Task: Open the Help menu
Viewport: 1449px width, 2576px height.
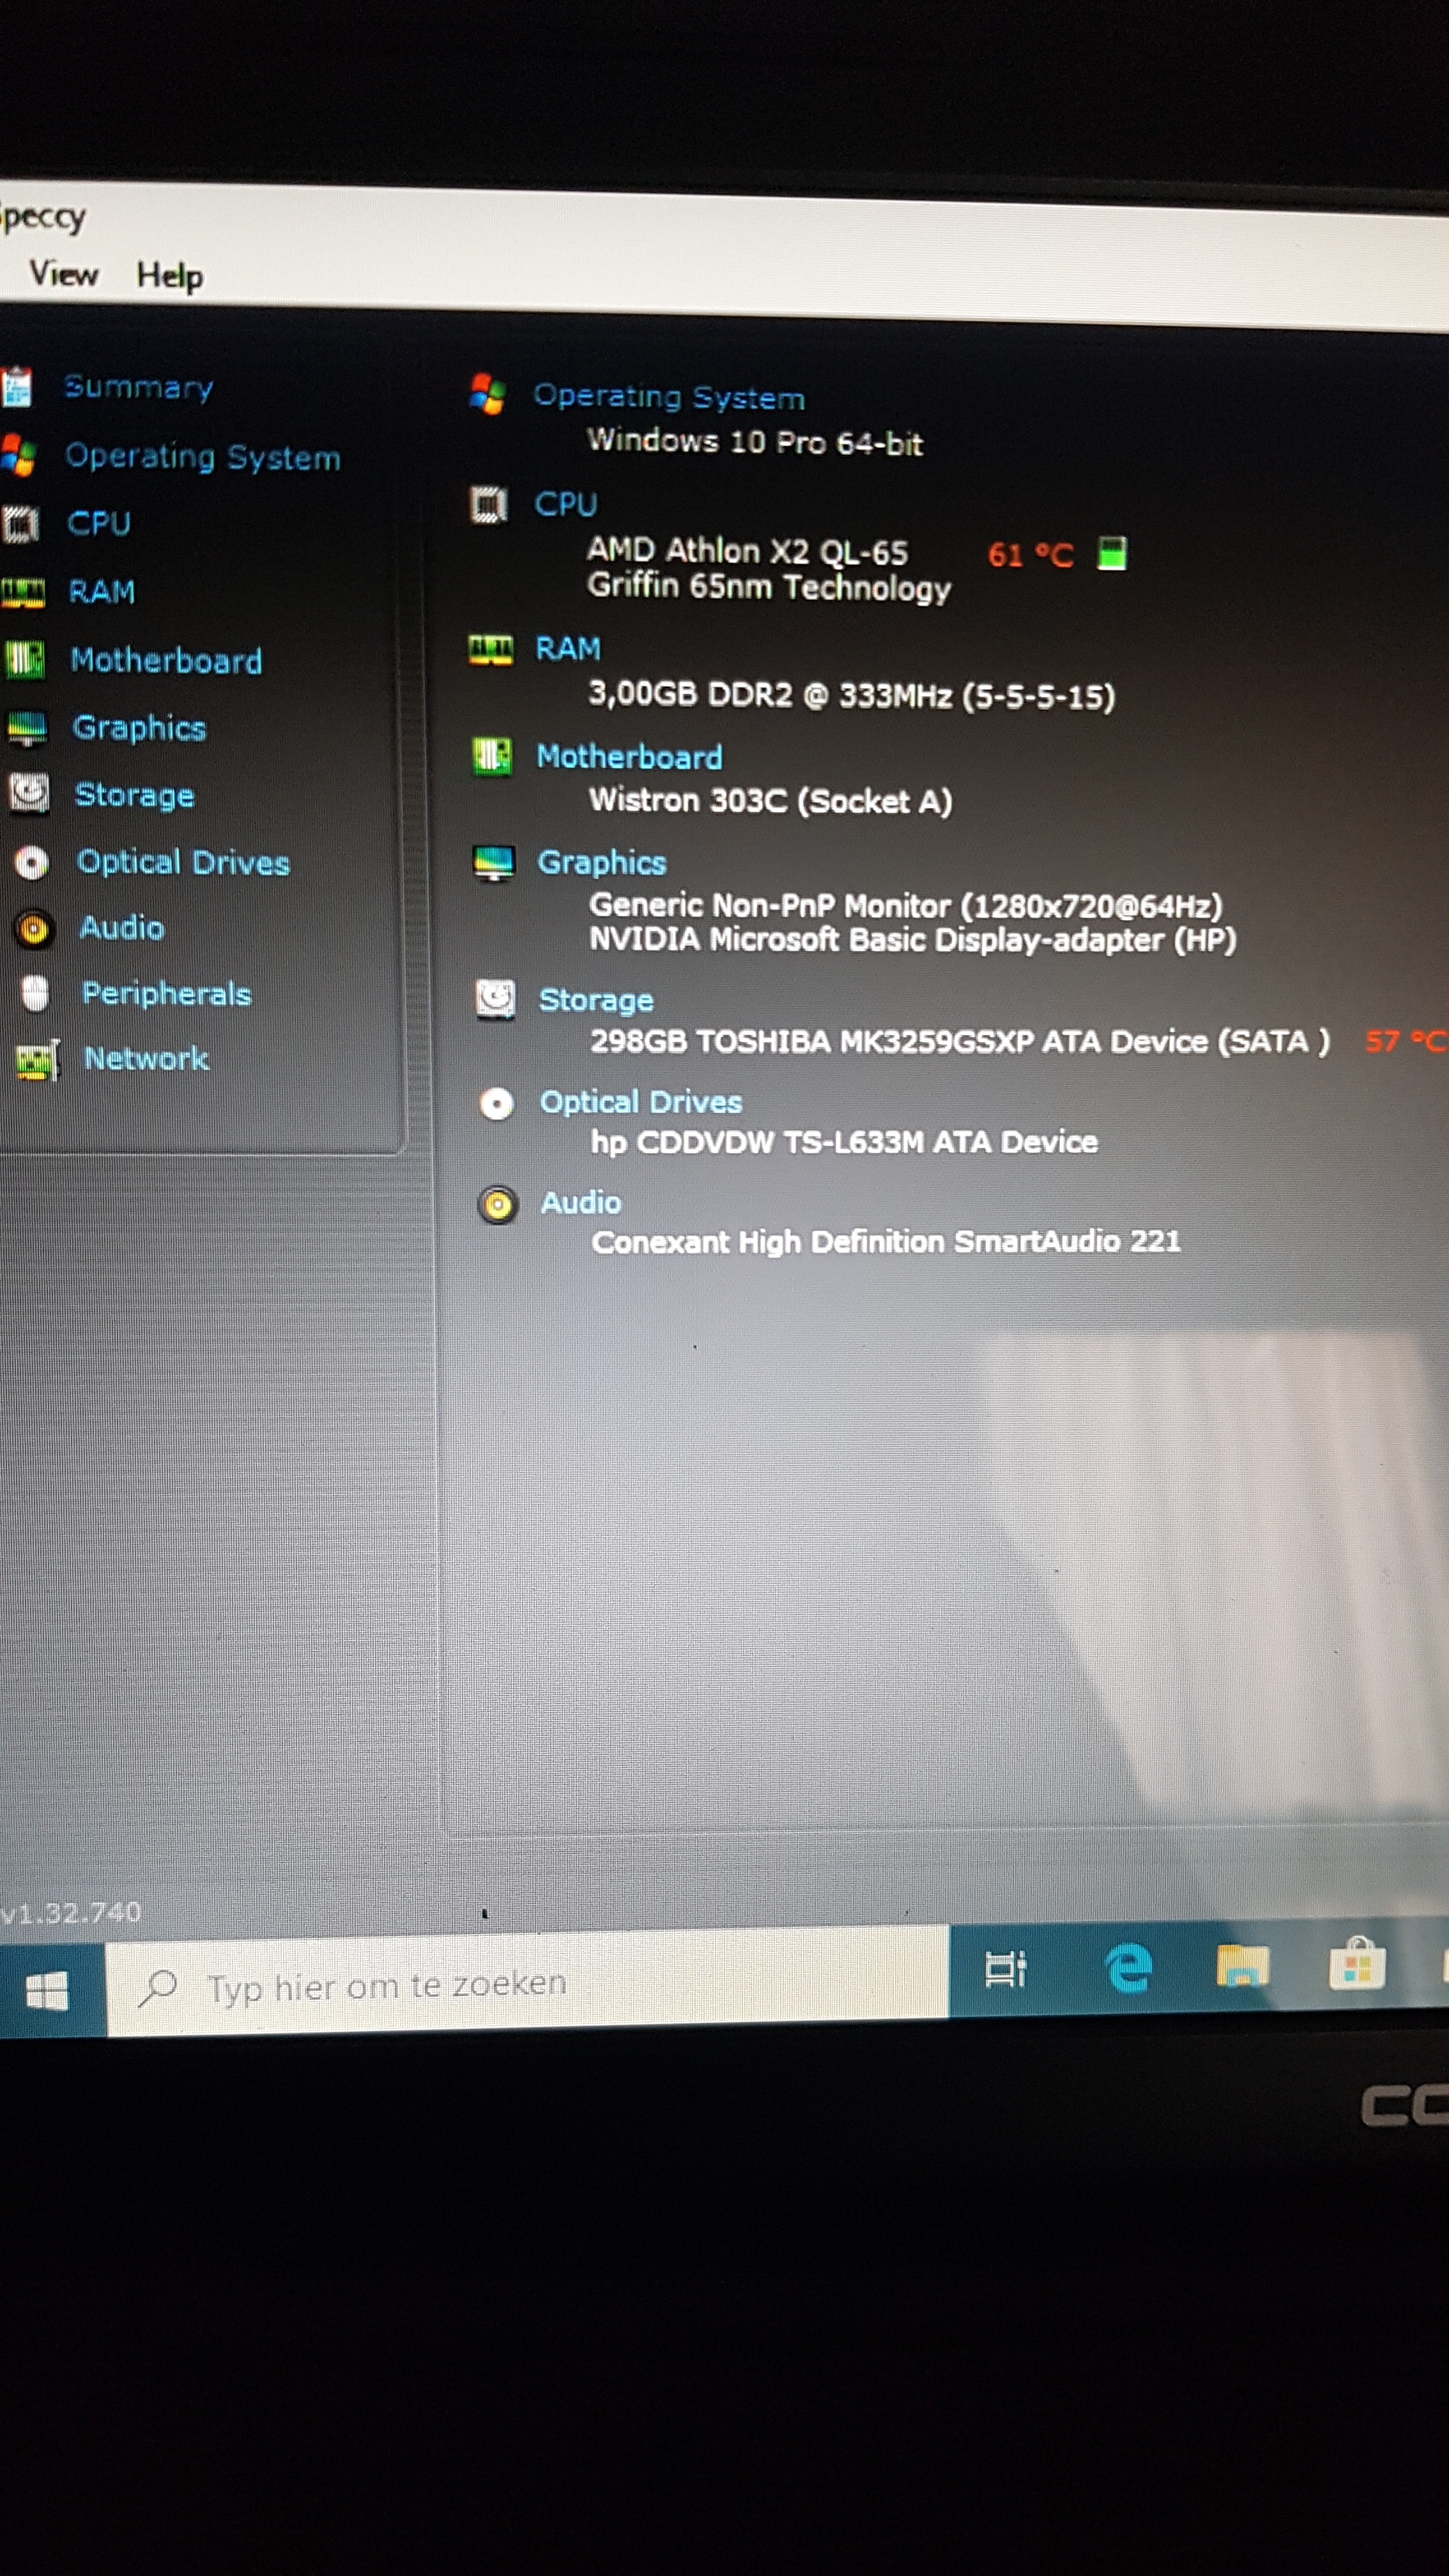Action: (169, 276)
